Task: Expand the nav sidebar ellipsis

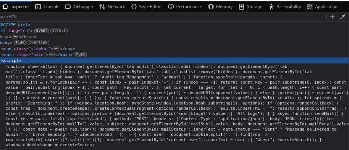Action: [57, 49]
